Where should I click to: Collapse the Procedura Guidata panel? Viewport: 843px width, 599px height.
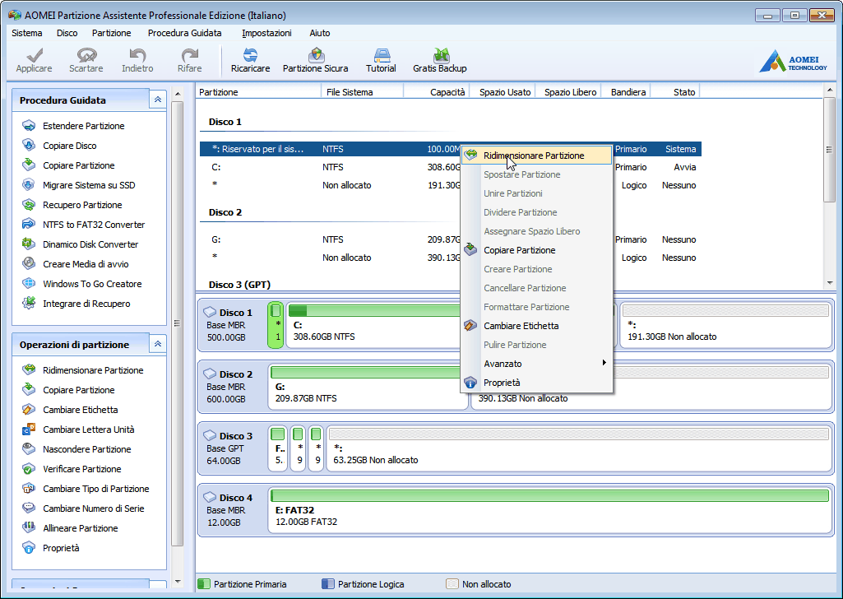(x=157, y=100)
